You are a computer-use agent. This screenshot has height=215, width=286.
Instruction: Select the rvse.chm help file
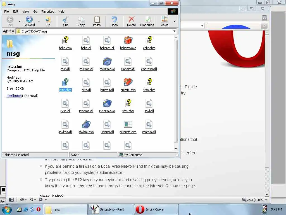click(x=149, y=85)
